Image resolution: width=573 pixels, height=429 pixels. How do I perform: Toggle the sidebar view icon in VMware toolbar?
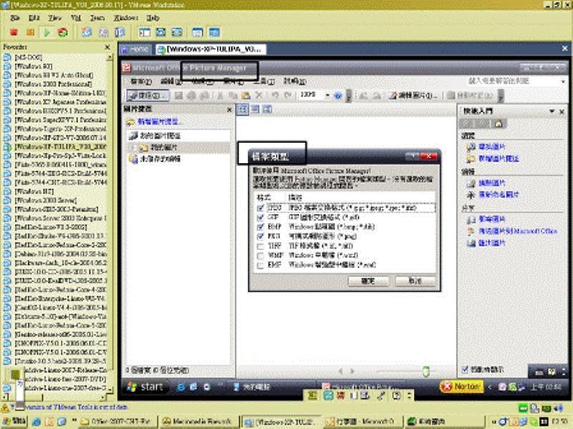[145, 32]
